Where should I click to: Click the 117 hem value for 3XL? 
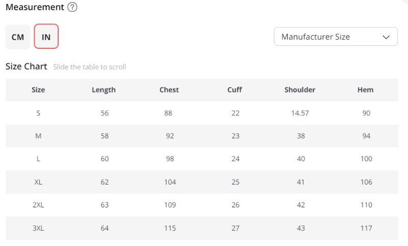pyautogui.click(x=366, y=228)
